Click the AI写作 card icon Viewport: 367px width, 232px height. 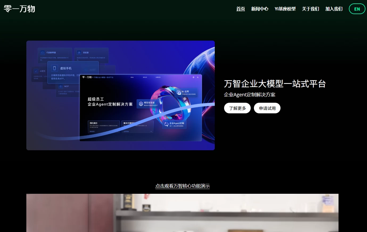(36, 71)
